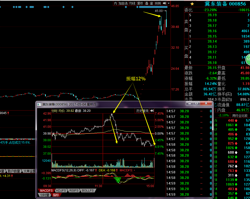Click the green round badge on order book
250x199 pixels.
(x=247, y=59)
